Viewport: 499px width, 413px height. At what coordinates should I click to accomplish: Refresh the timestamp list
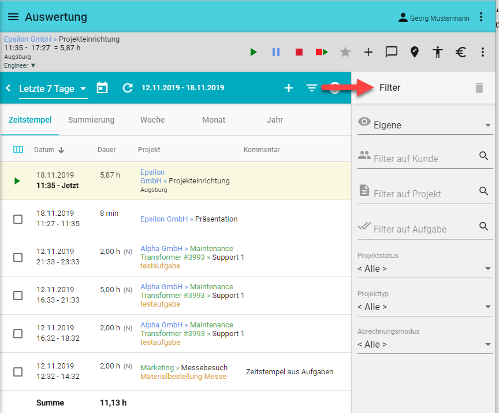(128, 88)
